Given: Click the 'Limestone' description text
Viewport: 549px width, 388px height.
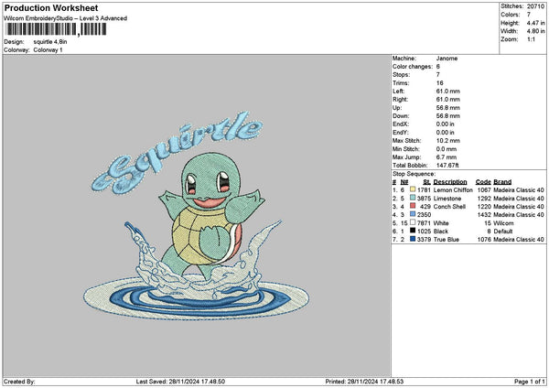Looking at the screenshot, I should [447, 199].
